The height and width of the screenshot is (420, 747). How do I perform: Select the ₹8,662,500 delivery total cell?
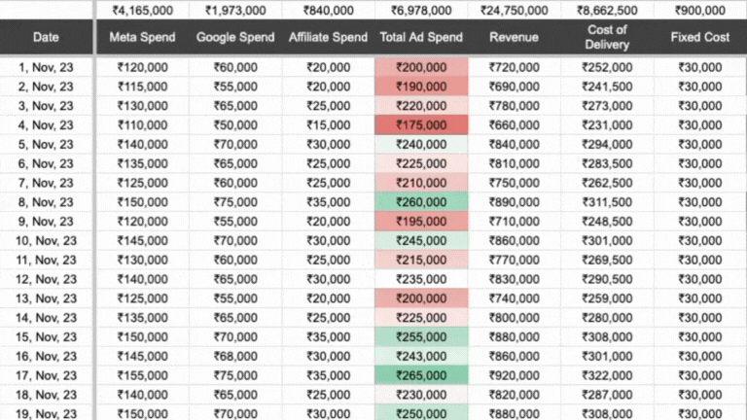coord(607,11)
